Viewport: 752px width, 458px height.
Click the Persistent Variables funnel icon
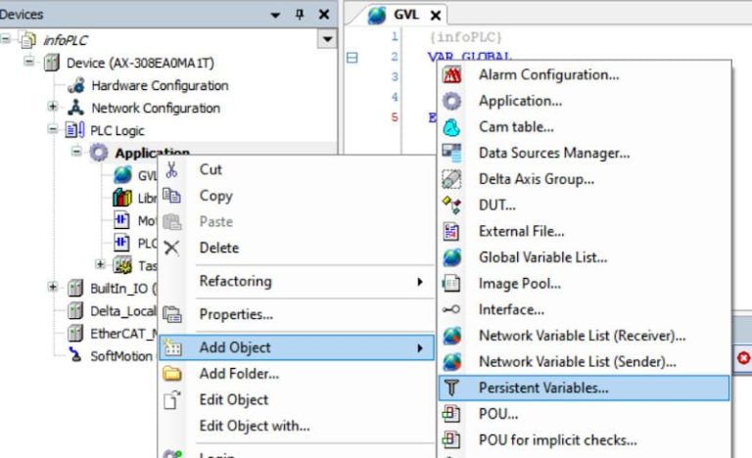pyautogui.click(x=451, y=388)
